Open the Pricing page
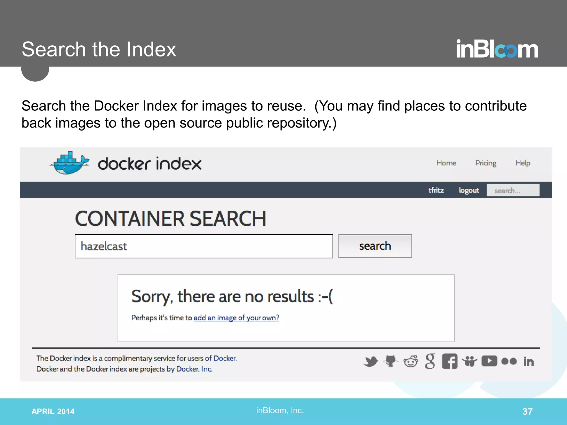This screenshot has width=567, height=425. (486, 163)
